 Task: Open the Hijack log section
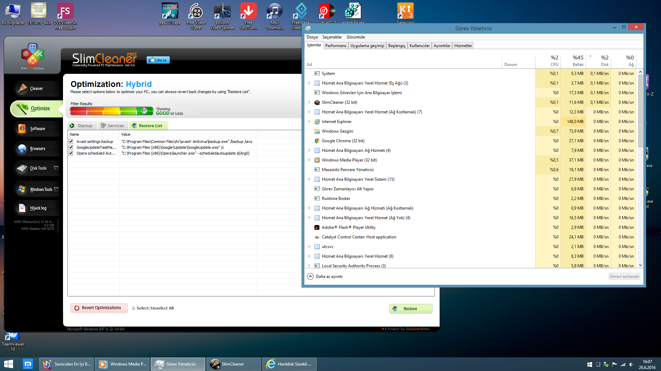(x=38, y=208)
